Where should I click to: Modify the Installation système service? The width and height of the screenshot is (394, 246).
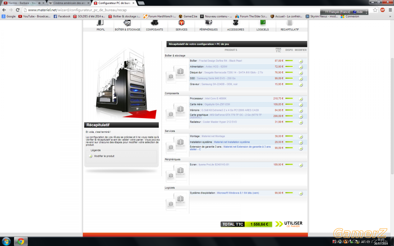point(300,142)
